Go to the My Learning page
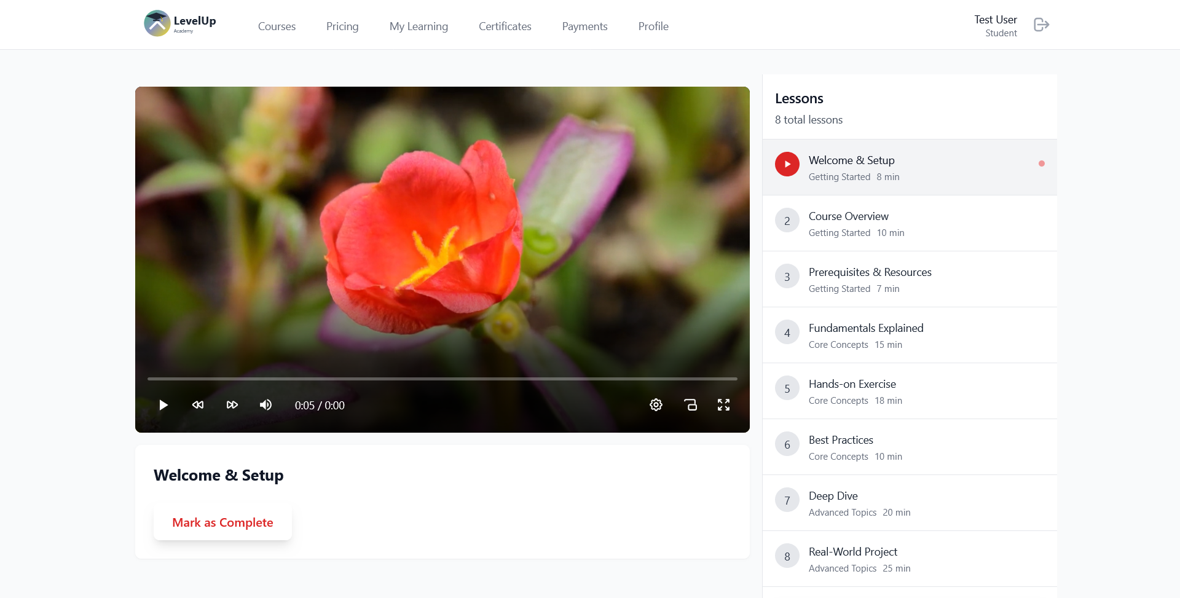This screenshot has height=598, width=1180. [x=419, y=26]
